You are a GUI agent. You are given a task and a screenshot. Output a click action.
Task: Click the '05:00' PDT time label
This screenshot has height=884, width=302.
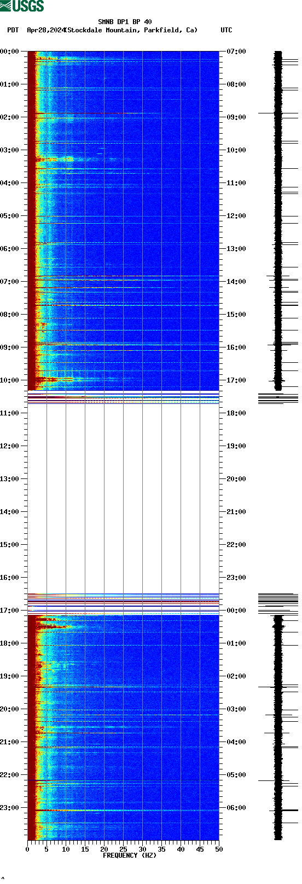9,215
